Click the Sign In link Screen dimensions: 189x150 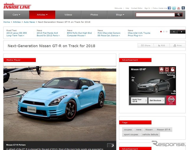click(x=147, y=8)
